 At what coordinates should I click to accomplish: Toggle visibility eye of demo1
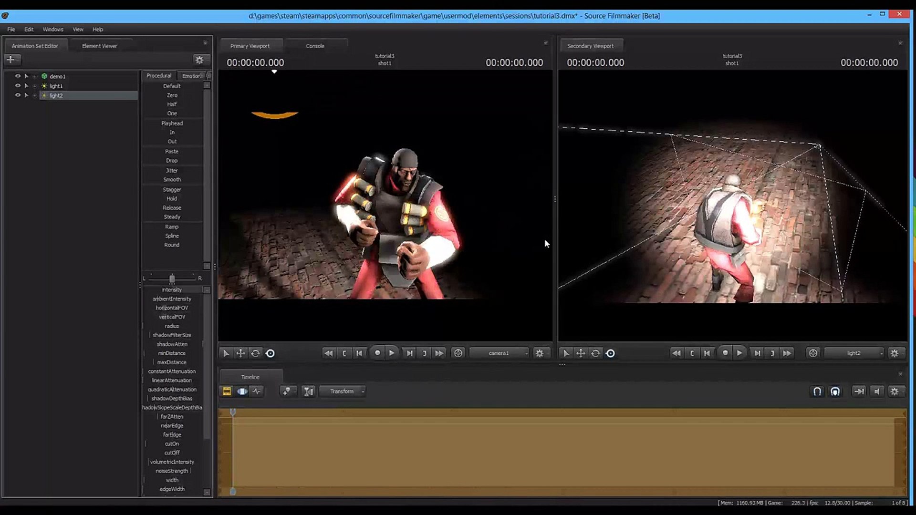pyautogui.click(x=18, y=76)
